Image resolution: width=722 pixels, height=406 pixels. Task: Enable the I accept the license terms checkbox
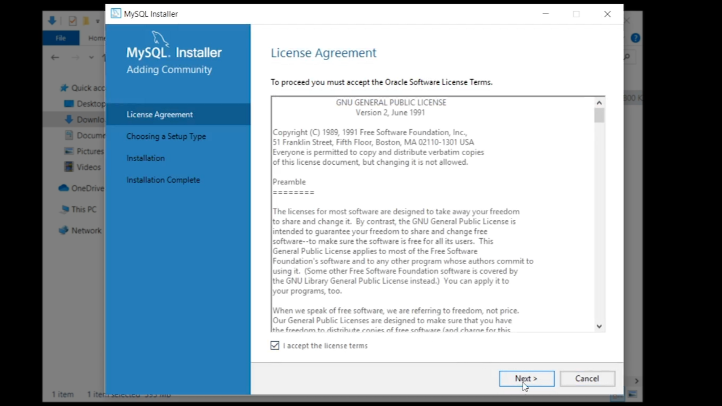275,345
